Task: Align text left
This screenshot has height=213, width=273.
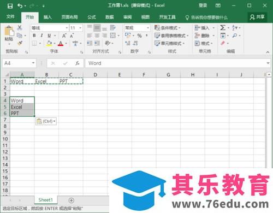Action: point(90,35)
